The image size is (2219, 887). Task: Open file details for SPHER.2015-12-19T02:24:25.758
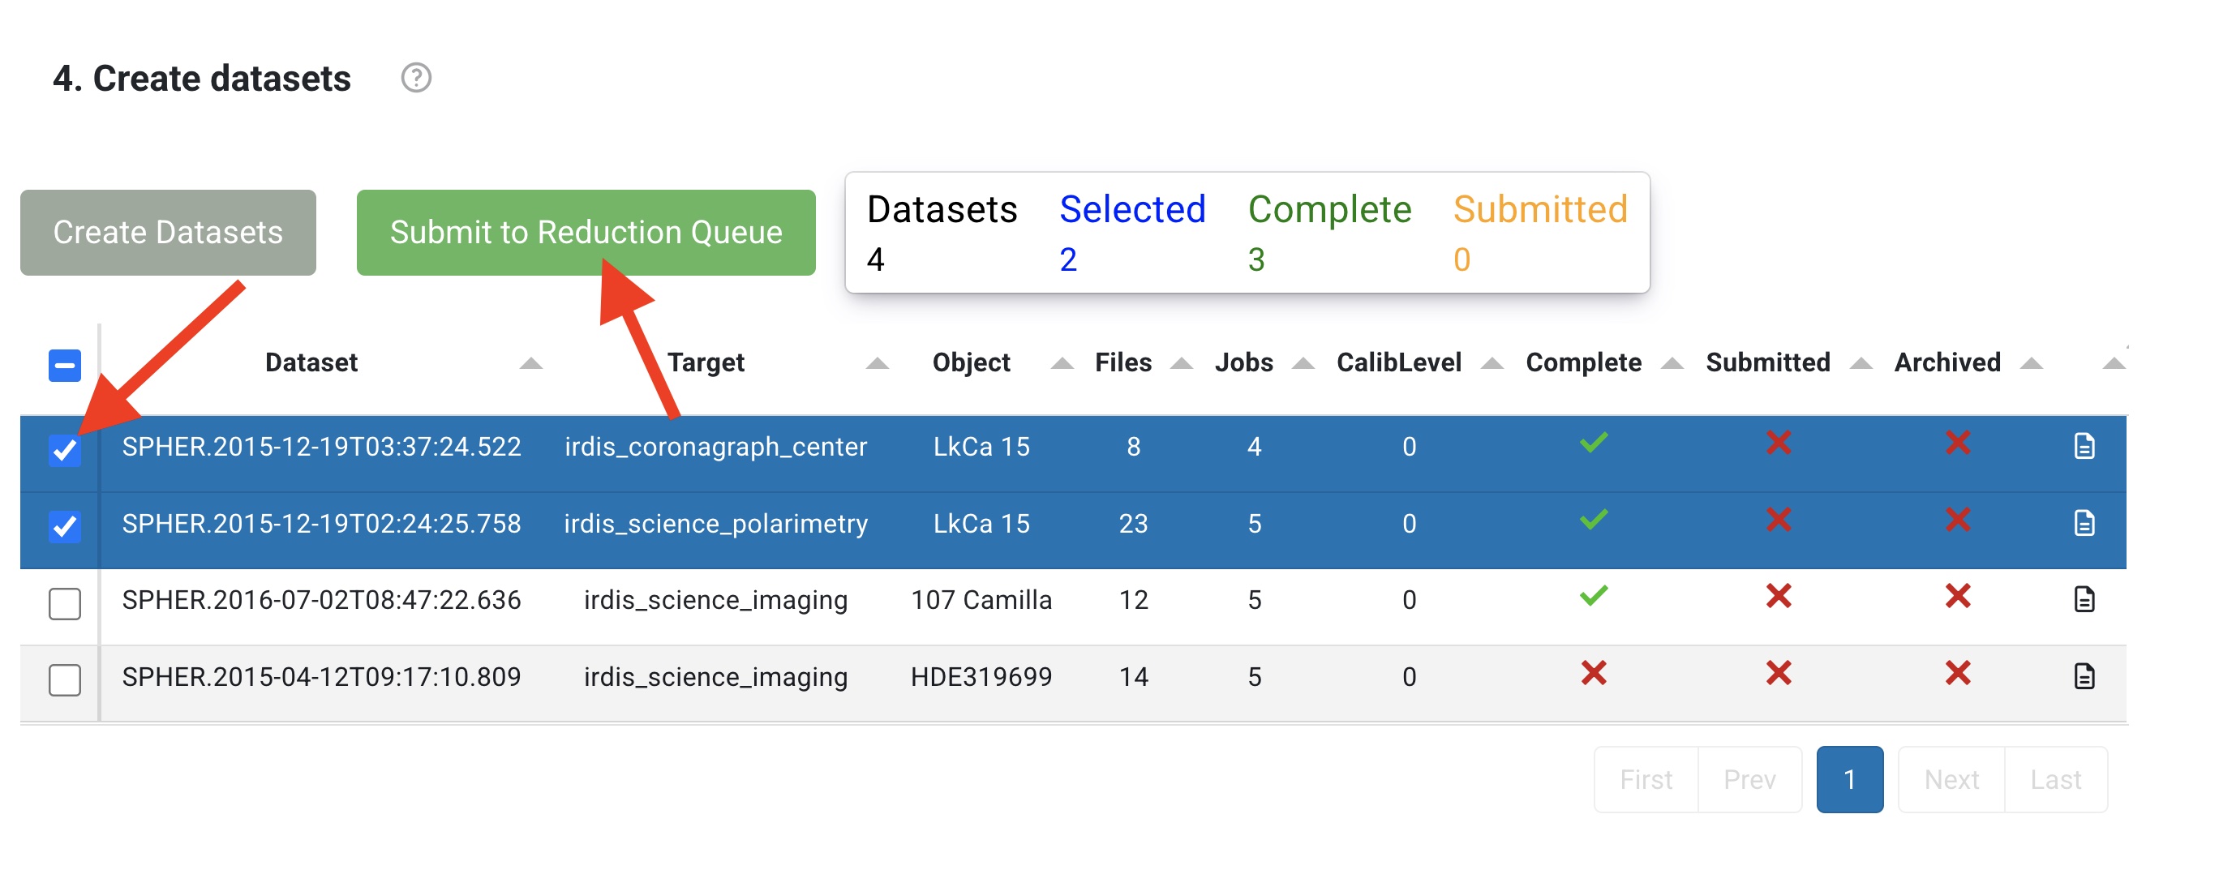click(x=2083, y=523)
